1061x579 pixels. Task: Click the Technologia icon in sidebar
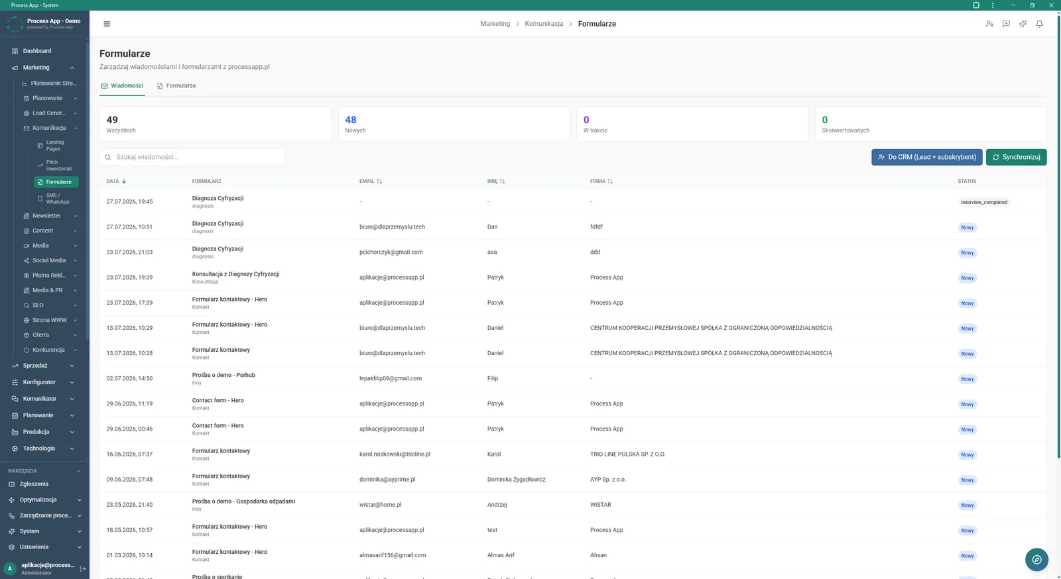coord(15,448)
